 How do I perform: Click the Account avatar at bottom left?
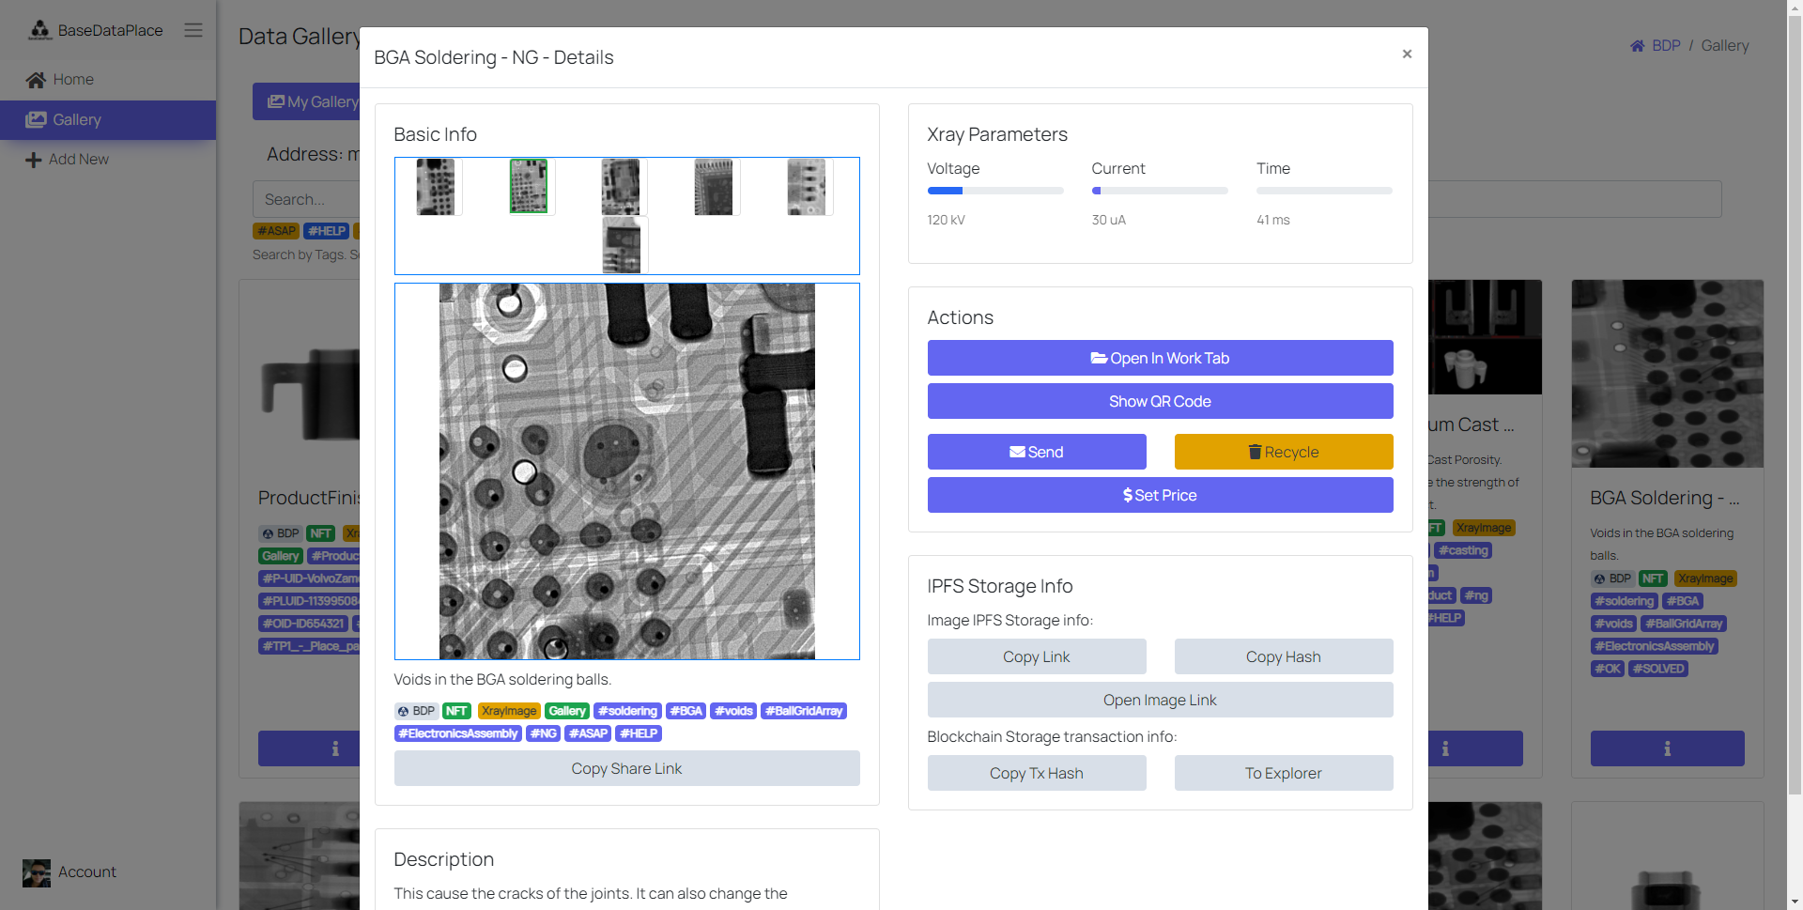pos(37,872)
